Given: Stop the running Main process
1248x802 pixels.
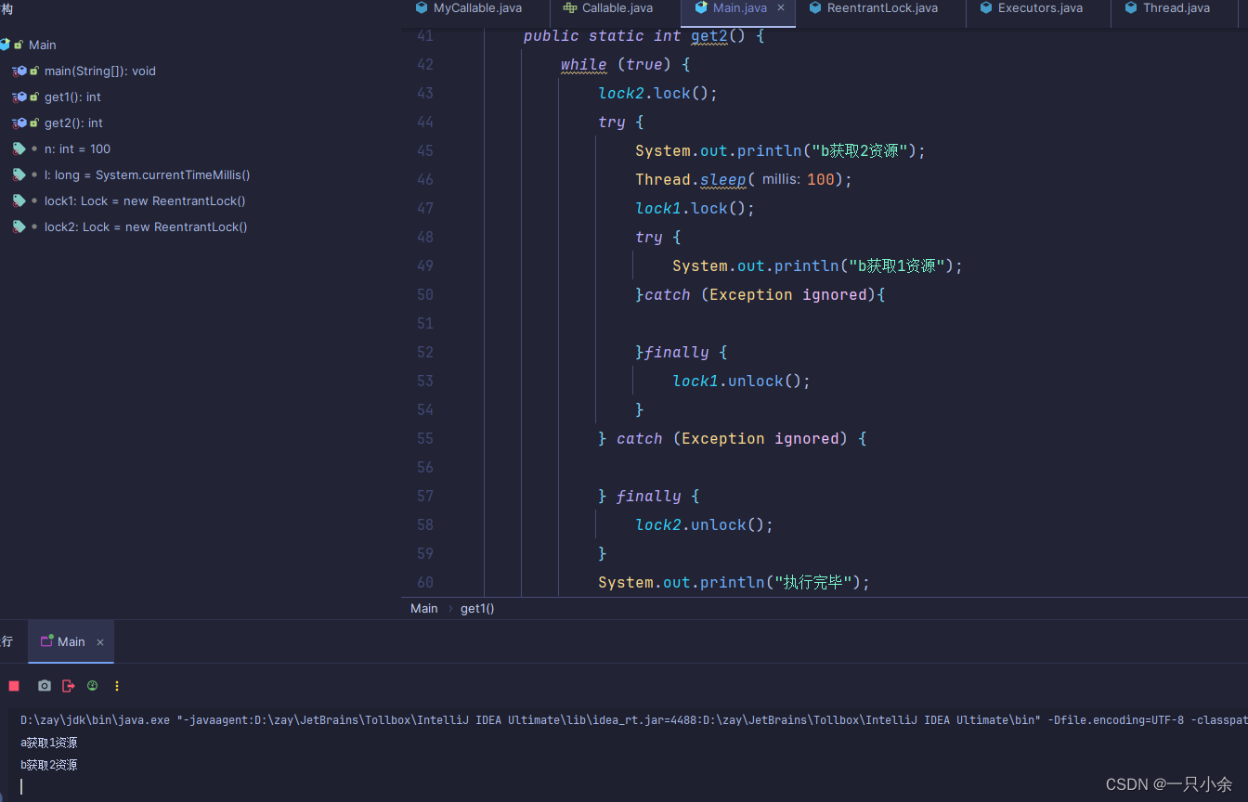Looking at the screenshot, I should (14, 686).
